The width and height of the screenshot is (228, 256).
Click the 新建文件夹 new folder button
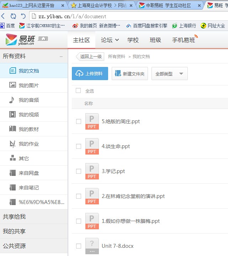130,74
